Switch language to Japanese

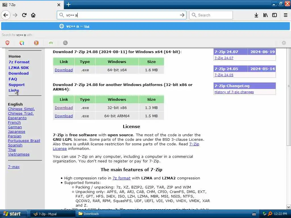[x=16, y=132]
